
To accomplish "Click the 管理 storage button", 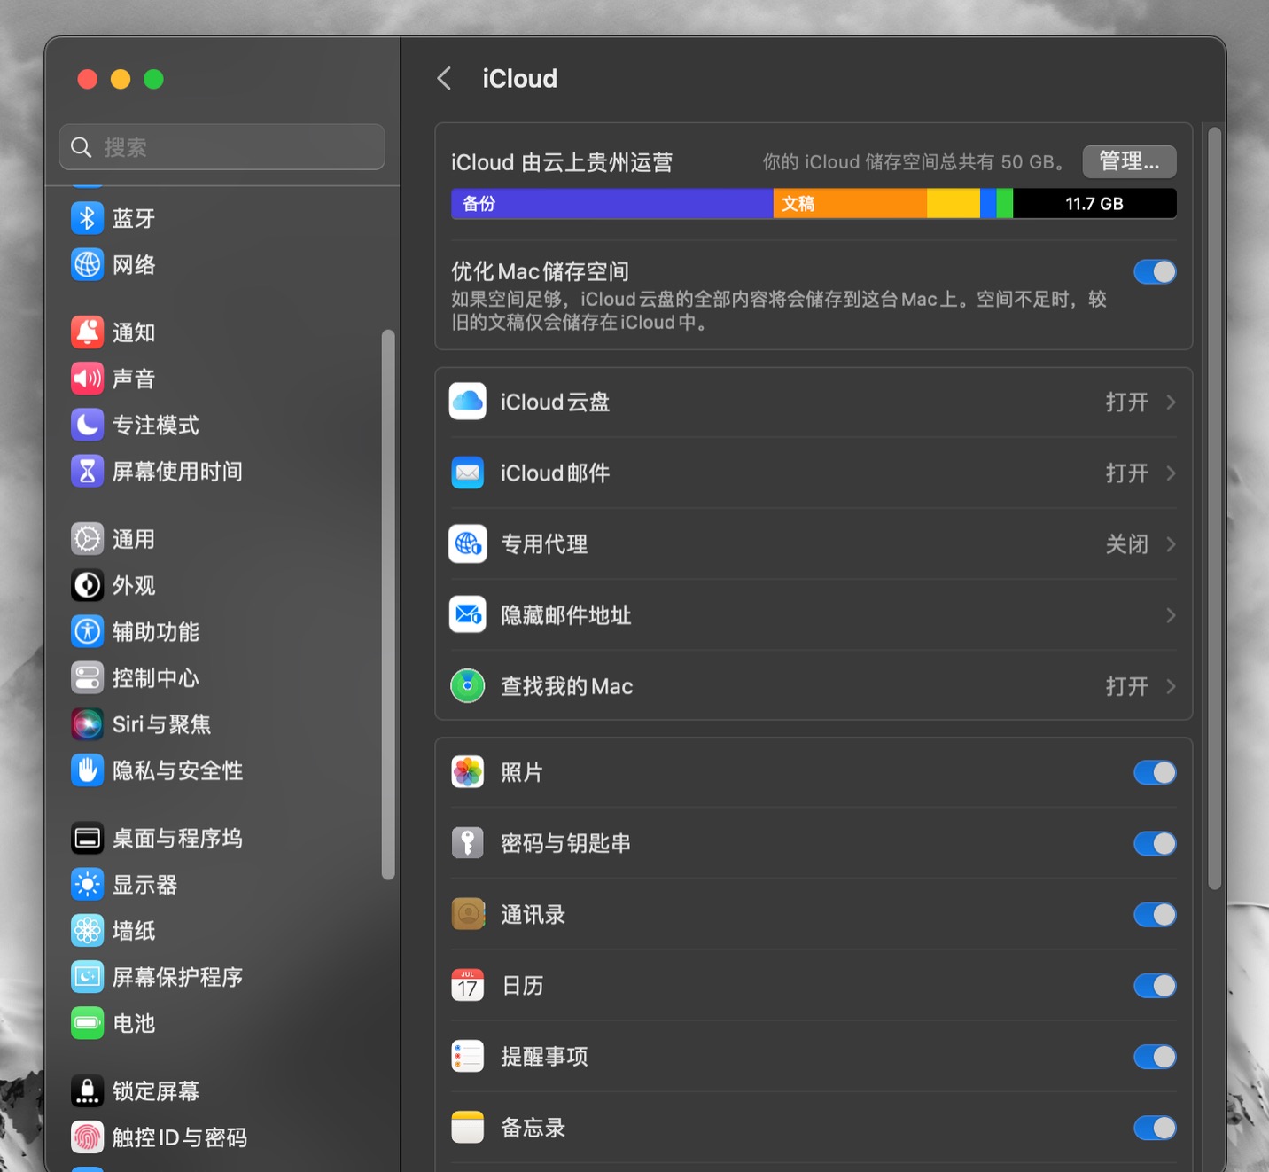I will (1129, 161).
